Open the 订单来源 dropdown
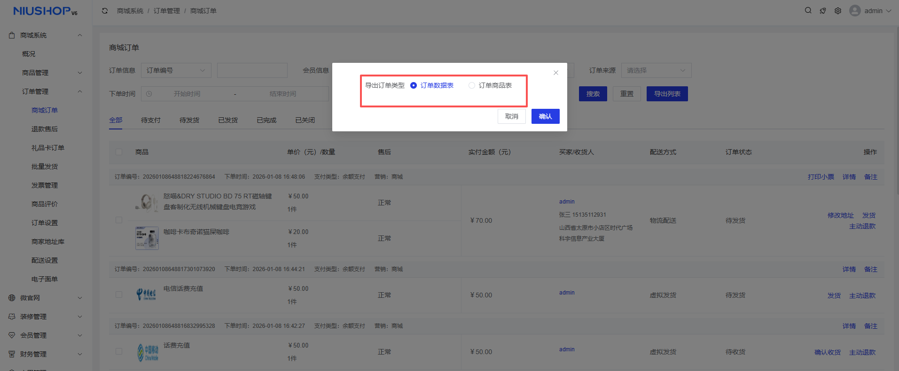 [656, 70]
